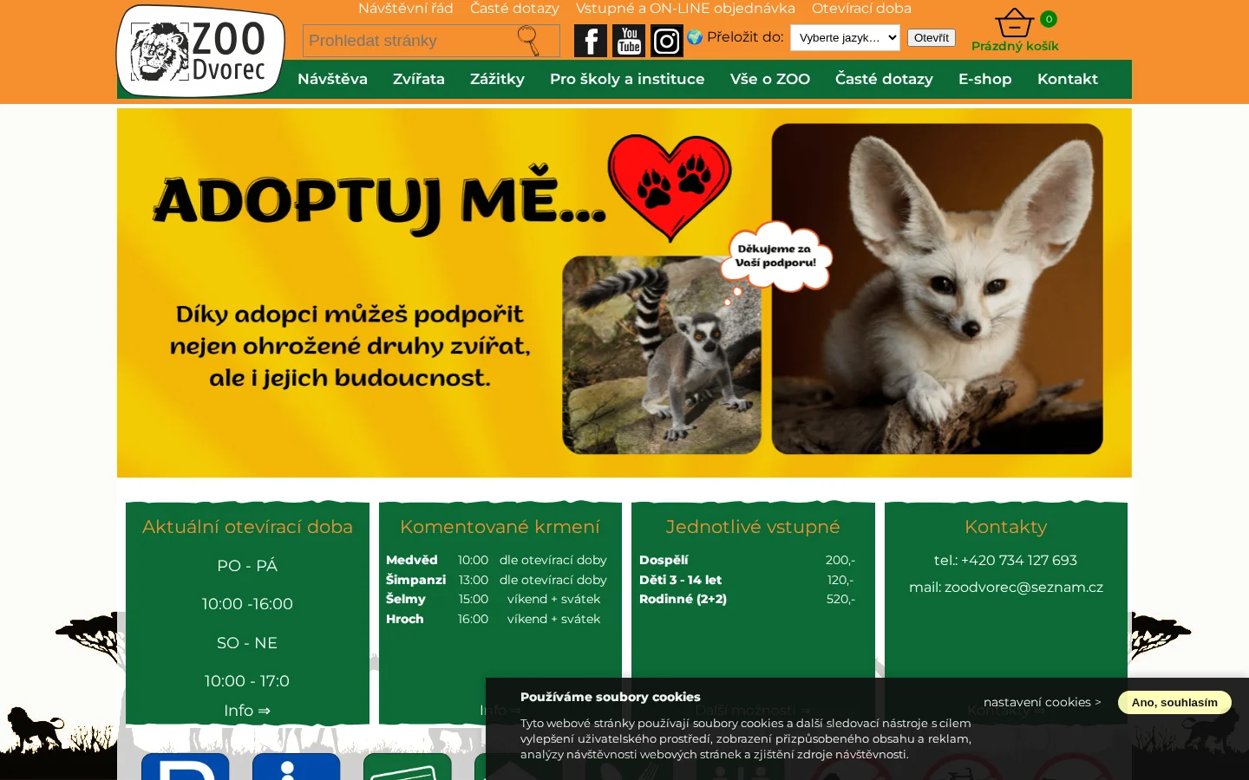Click the Otevřít translate button

pyautogui.click(x=932, y=37)
